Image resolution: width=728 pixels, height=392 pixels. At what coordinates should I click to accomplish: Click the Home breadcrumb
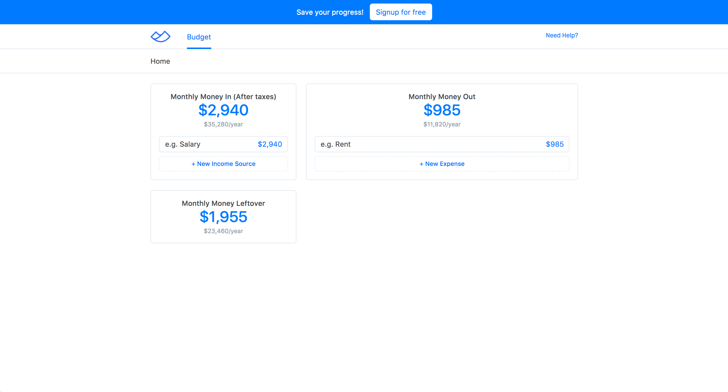click(x=160, y=61)
